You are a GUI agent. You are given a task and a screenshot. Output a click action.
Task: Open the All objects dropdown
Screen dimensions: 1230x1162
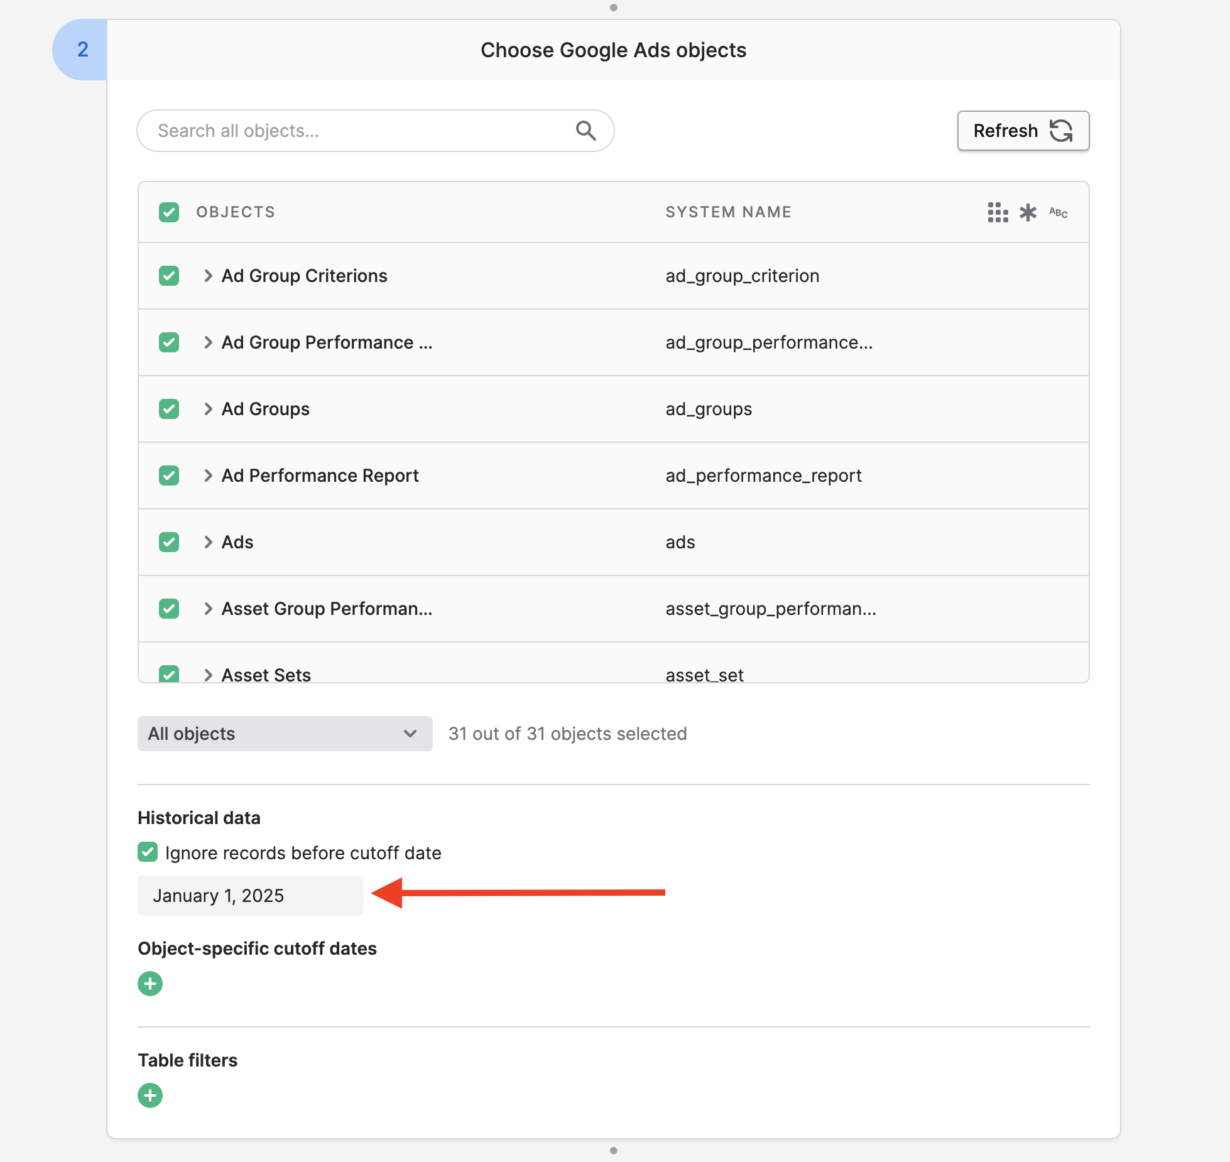tap(285, 734)
